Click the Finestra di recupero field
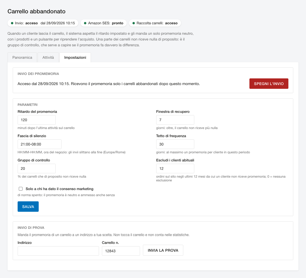Screen dimensions: 306x278 tap(175, 120)
